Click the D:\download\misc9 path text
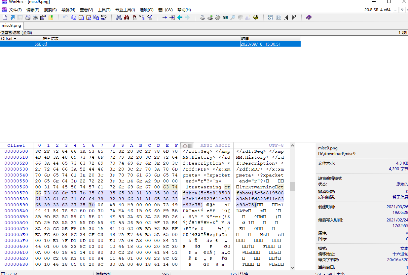The height and width of the screenshot is (275, 408). [x=337, y=154]
